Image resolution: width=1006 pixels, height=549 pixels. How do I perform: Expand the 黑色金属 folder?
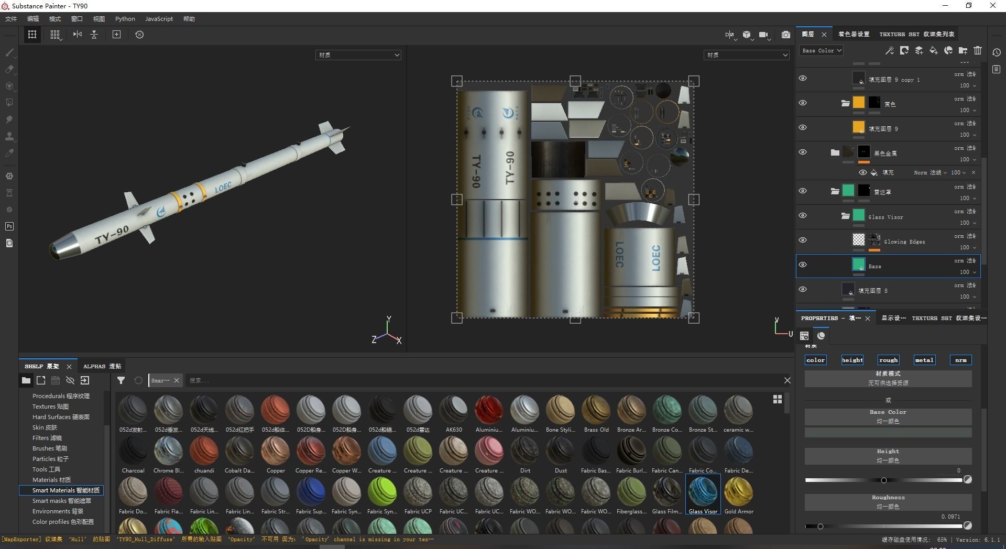(x=835, y=152)
